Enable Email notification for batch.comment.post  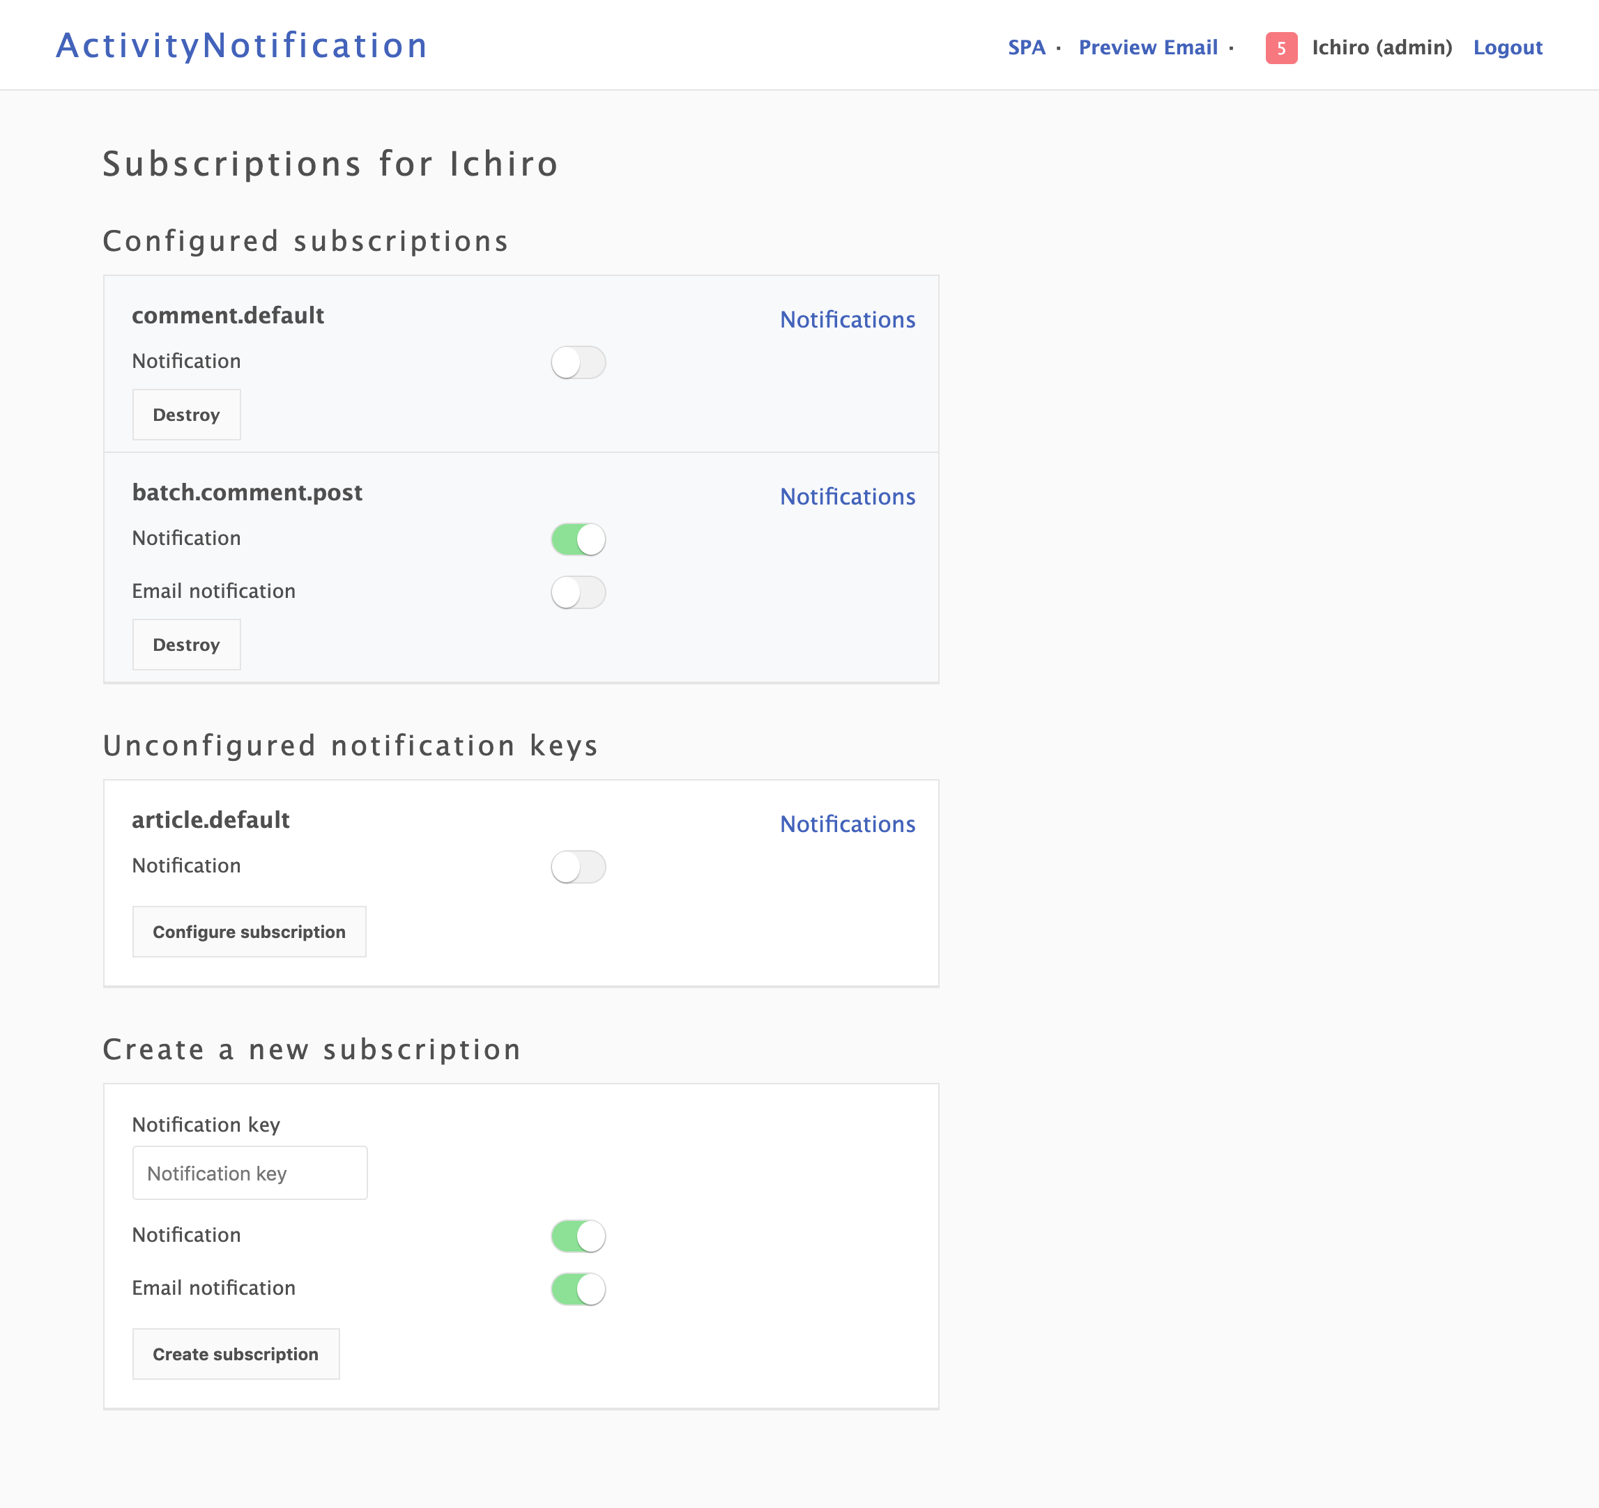(x=578, y=593)
